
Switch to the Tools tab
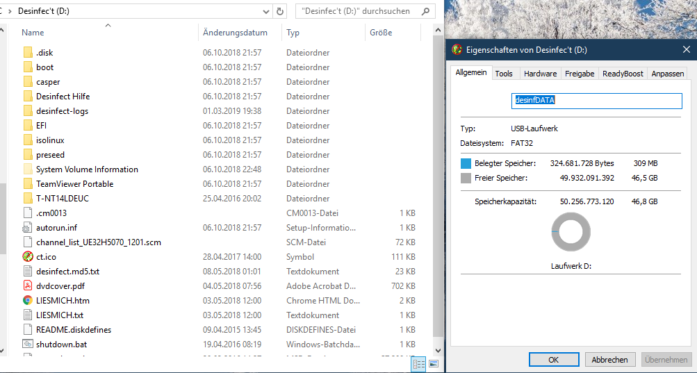pos(504,74)
